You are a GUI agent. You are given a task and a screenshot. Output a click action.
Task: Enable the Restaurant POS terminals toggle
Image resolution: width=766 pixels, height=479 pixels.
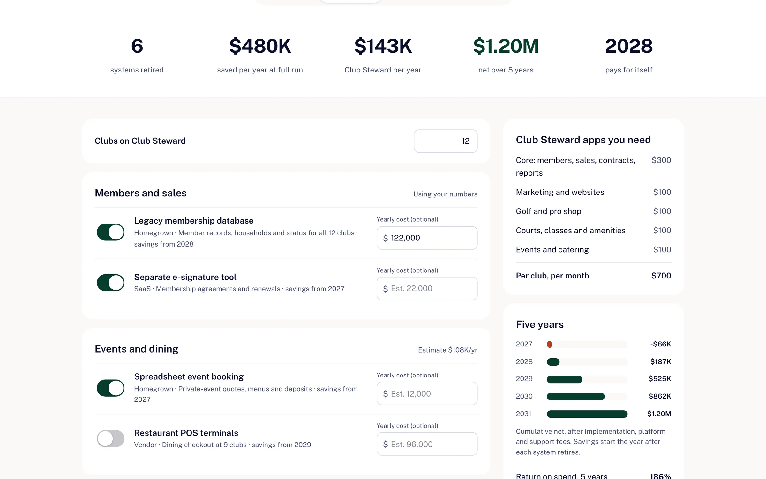[110, 438]
